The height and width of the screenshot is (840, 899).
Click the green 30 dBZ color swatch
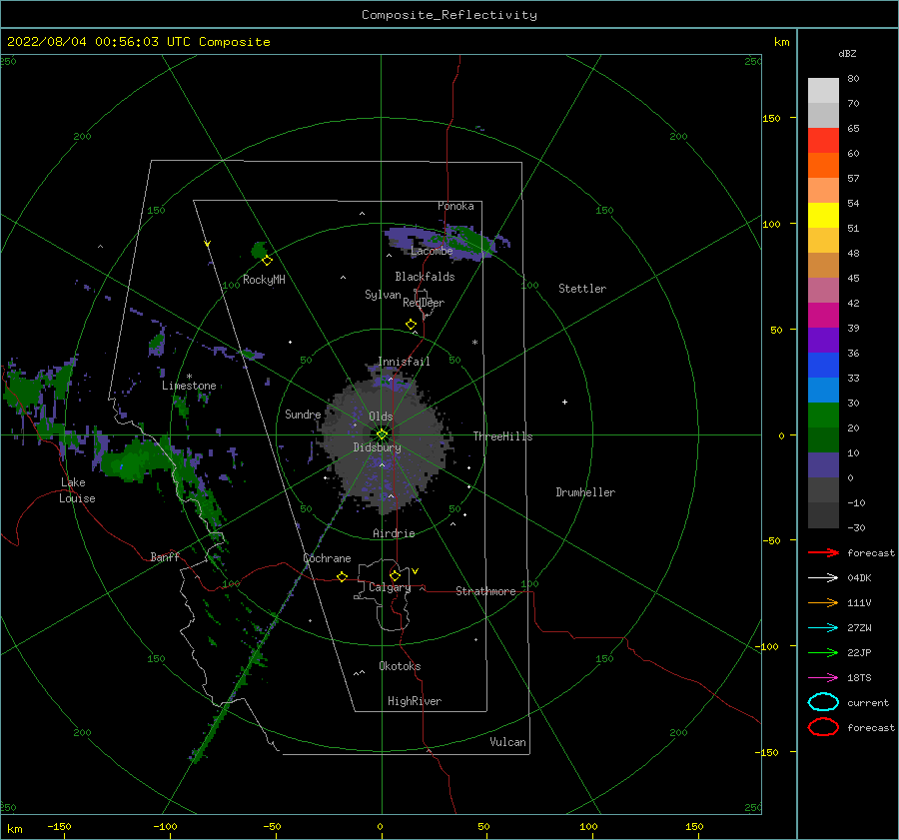pyautogui.click(x=823, y=415)
